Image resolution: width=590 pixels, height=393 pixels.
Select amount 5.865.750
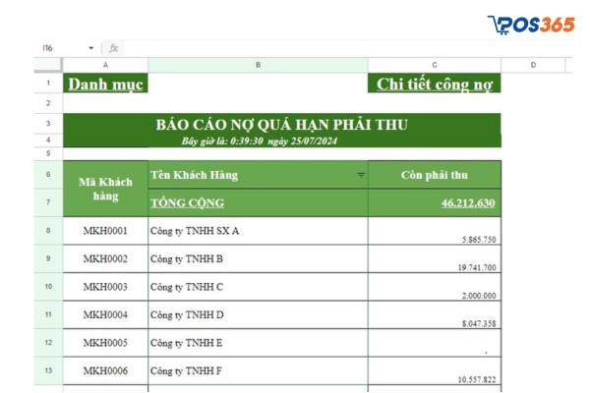pyautogui.click(x=435, y=231)
